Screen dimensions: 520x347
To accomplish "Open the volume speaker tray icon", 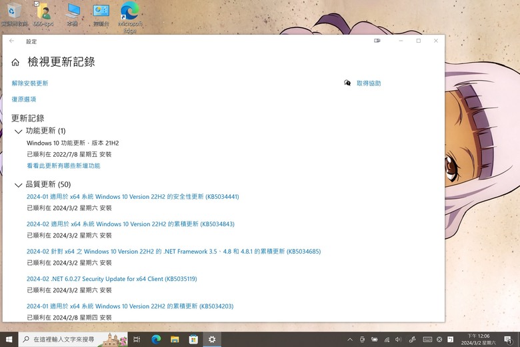I will click(x=398, y=340).
